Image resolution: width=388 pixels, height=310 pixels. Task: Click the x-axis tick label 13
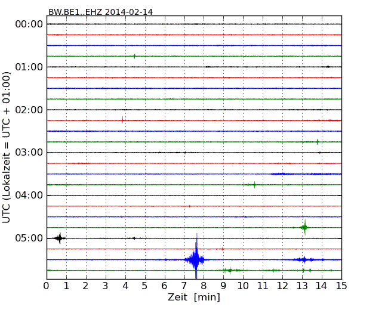click(302, 286)
